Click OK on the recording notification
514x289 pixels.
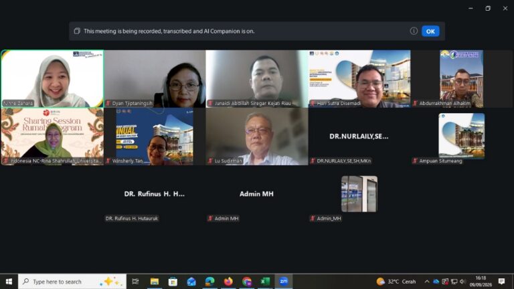click(x=430, y=31)
